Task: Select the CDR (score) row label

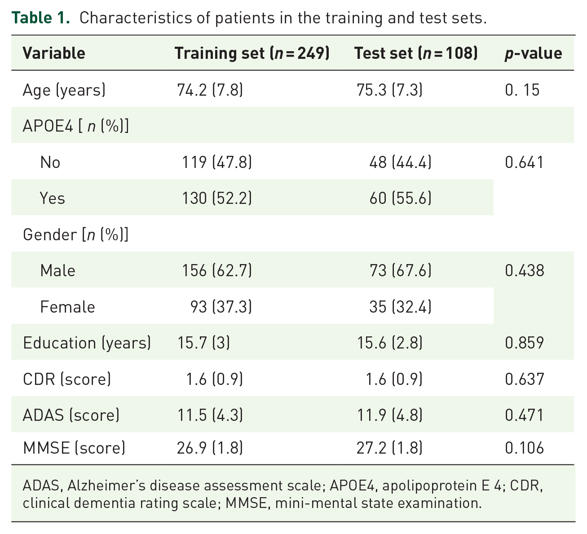Action: click(66, 380)
